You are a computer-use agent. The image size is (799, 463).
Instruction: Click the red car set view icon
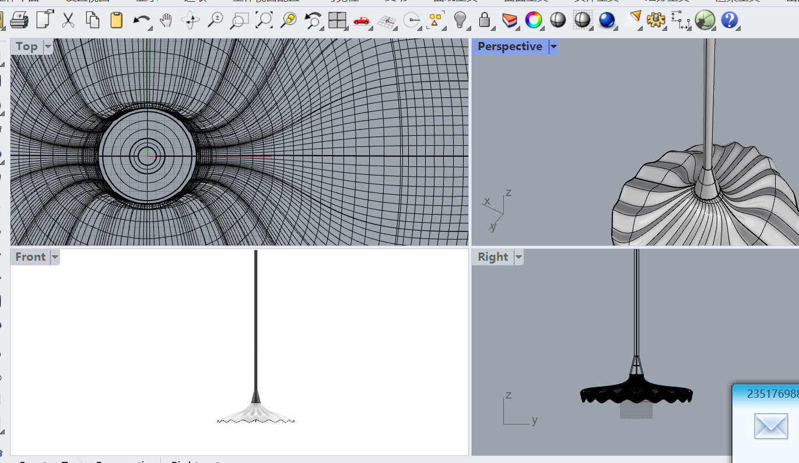[x=362, y=20]
